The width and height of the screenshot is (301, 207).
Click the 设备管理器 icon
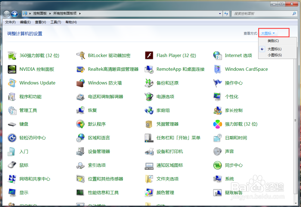pyautogui.click(x=80, y=152)
